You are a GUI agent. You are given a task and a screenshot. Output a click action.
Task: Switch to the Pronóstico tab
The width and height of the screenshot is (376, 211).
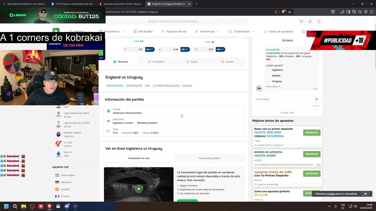tap(156, 62)
